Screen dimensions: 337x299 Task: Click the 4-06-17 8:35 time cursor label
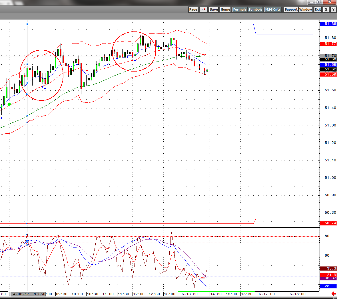[x=28, y=294]
